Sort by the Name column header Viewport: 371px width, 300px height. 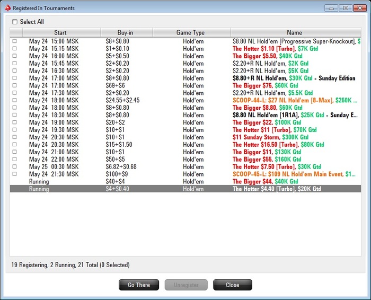296,32
